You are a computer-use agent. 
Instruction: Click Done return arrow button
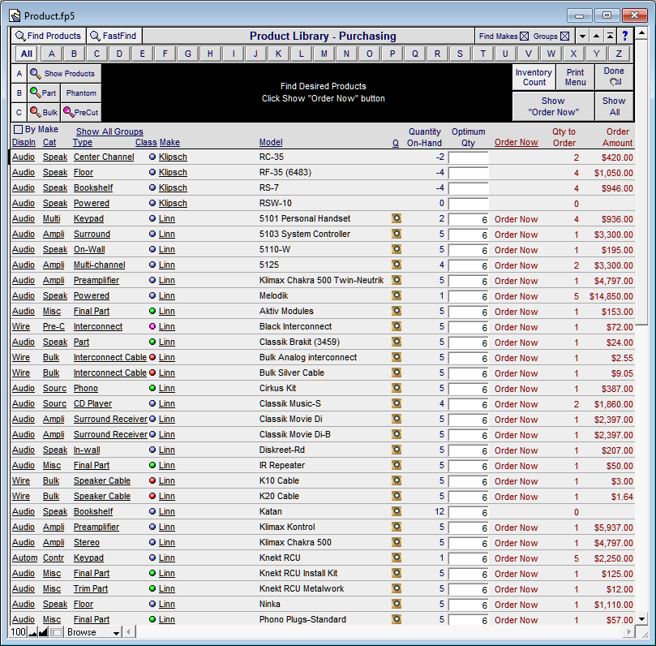(614, 76)
